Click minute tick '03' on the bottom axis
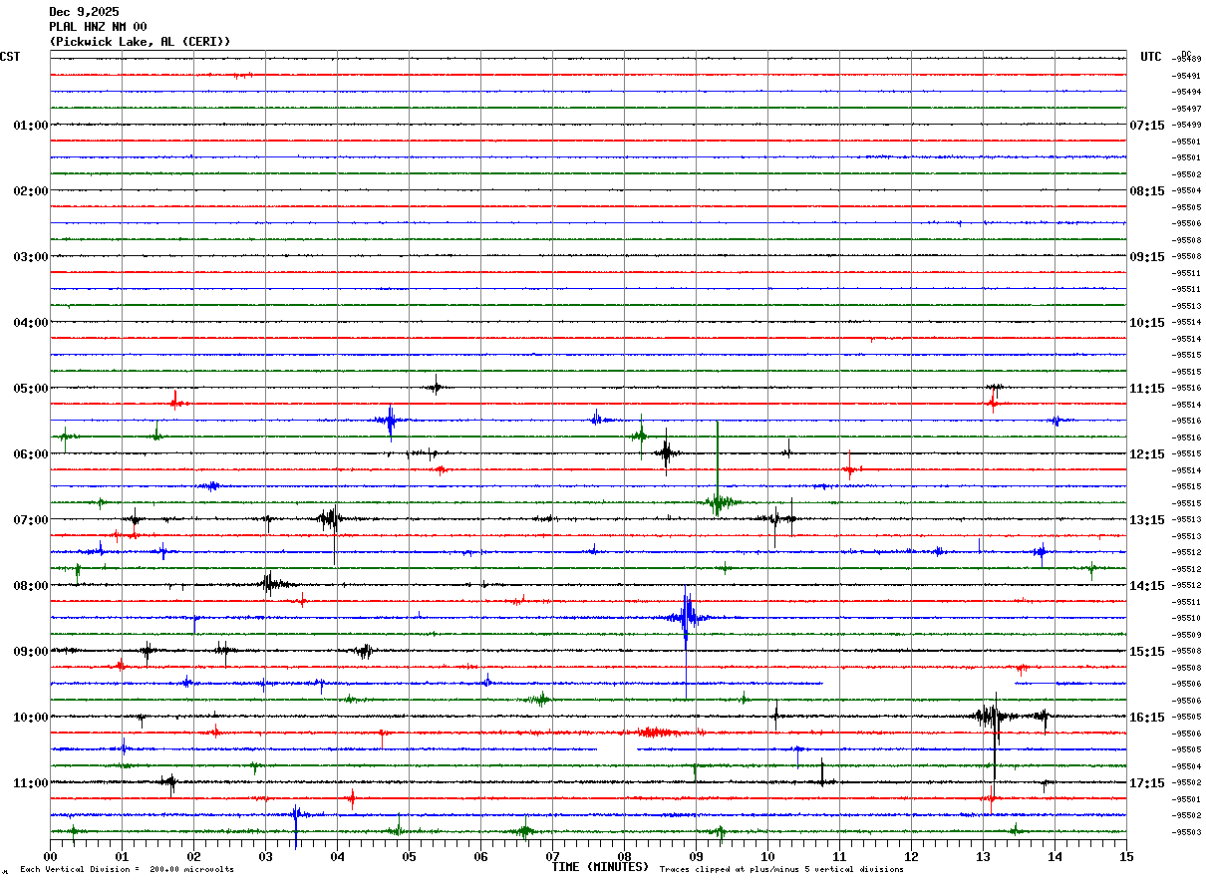 (265, 856)
